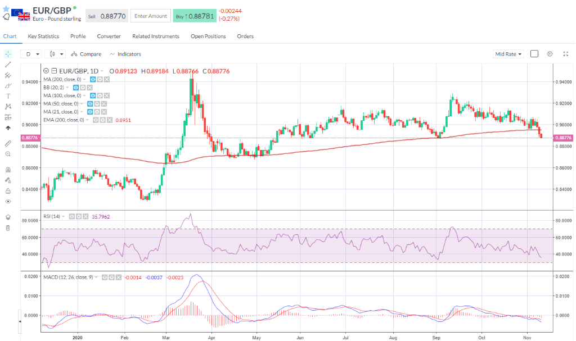Open chart settings gear icon

point(550,54)
